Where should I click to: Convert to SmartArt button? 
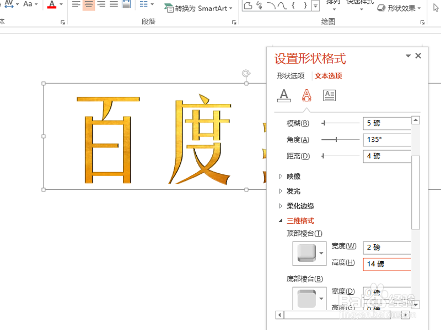(x=198, y=8)
